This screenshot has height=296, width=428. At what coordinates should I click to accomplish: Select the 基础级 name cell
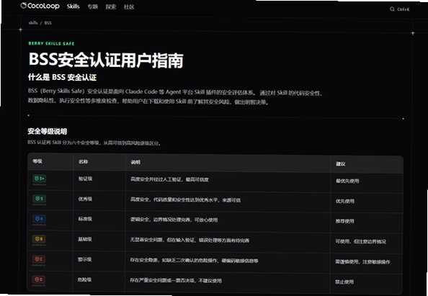point(85,239)
